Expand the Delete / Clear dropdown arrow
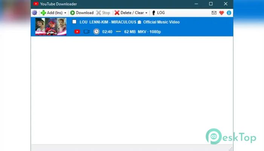 coord(146,13)
